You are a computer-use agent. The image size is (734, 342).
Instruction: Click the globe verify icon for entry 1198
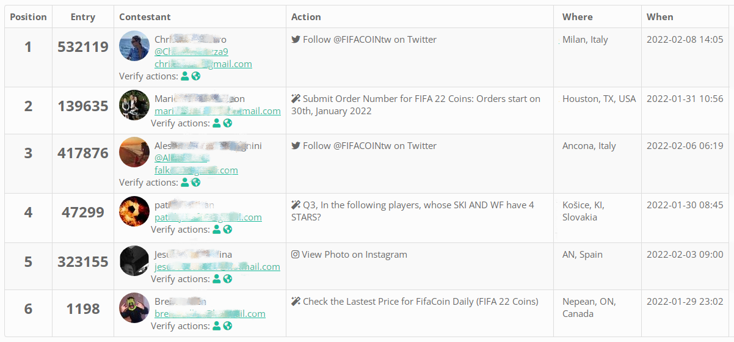[228, 326]
